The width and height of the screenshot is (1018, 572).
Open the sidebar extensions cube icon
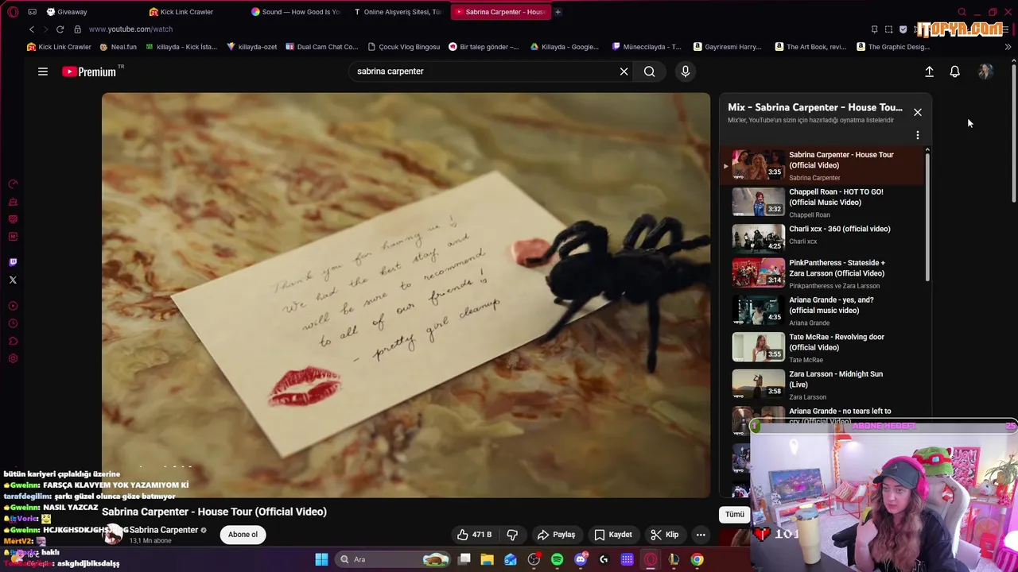13,341
